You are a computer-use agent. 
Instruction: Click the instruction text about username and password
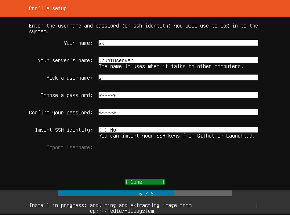(143, 29)
